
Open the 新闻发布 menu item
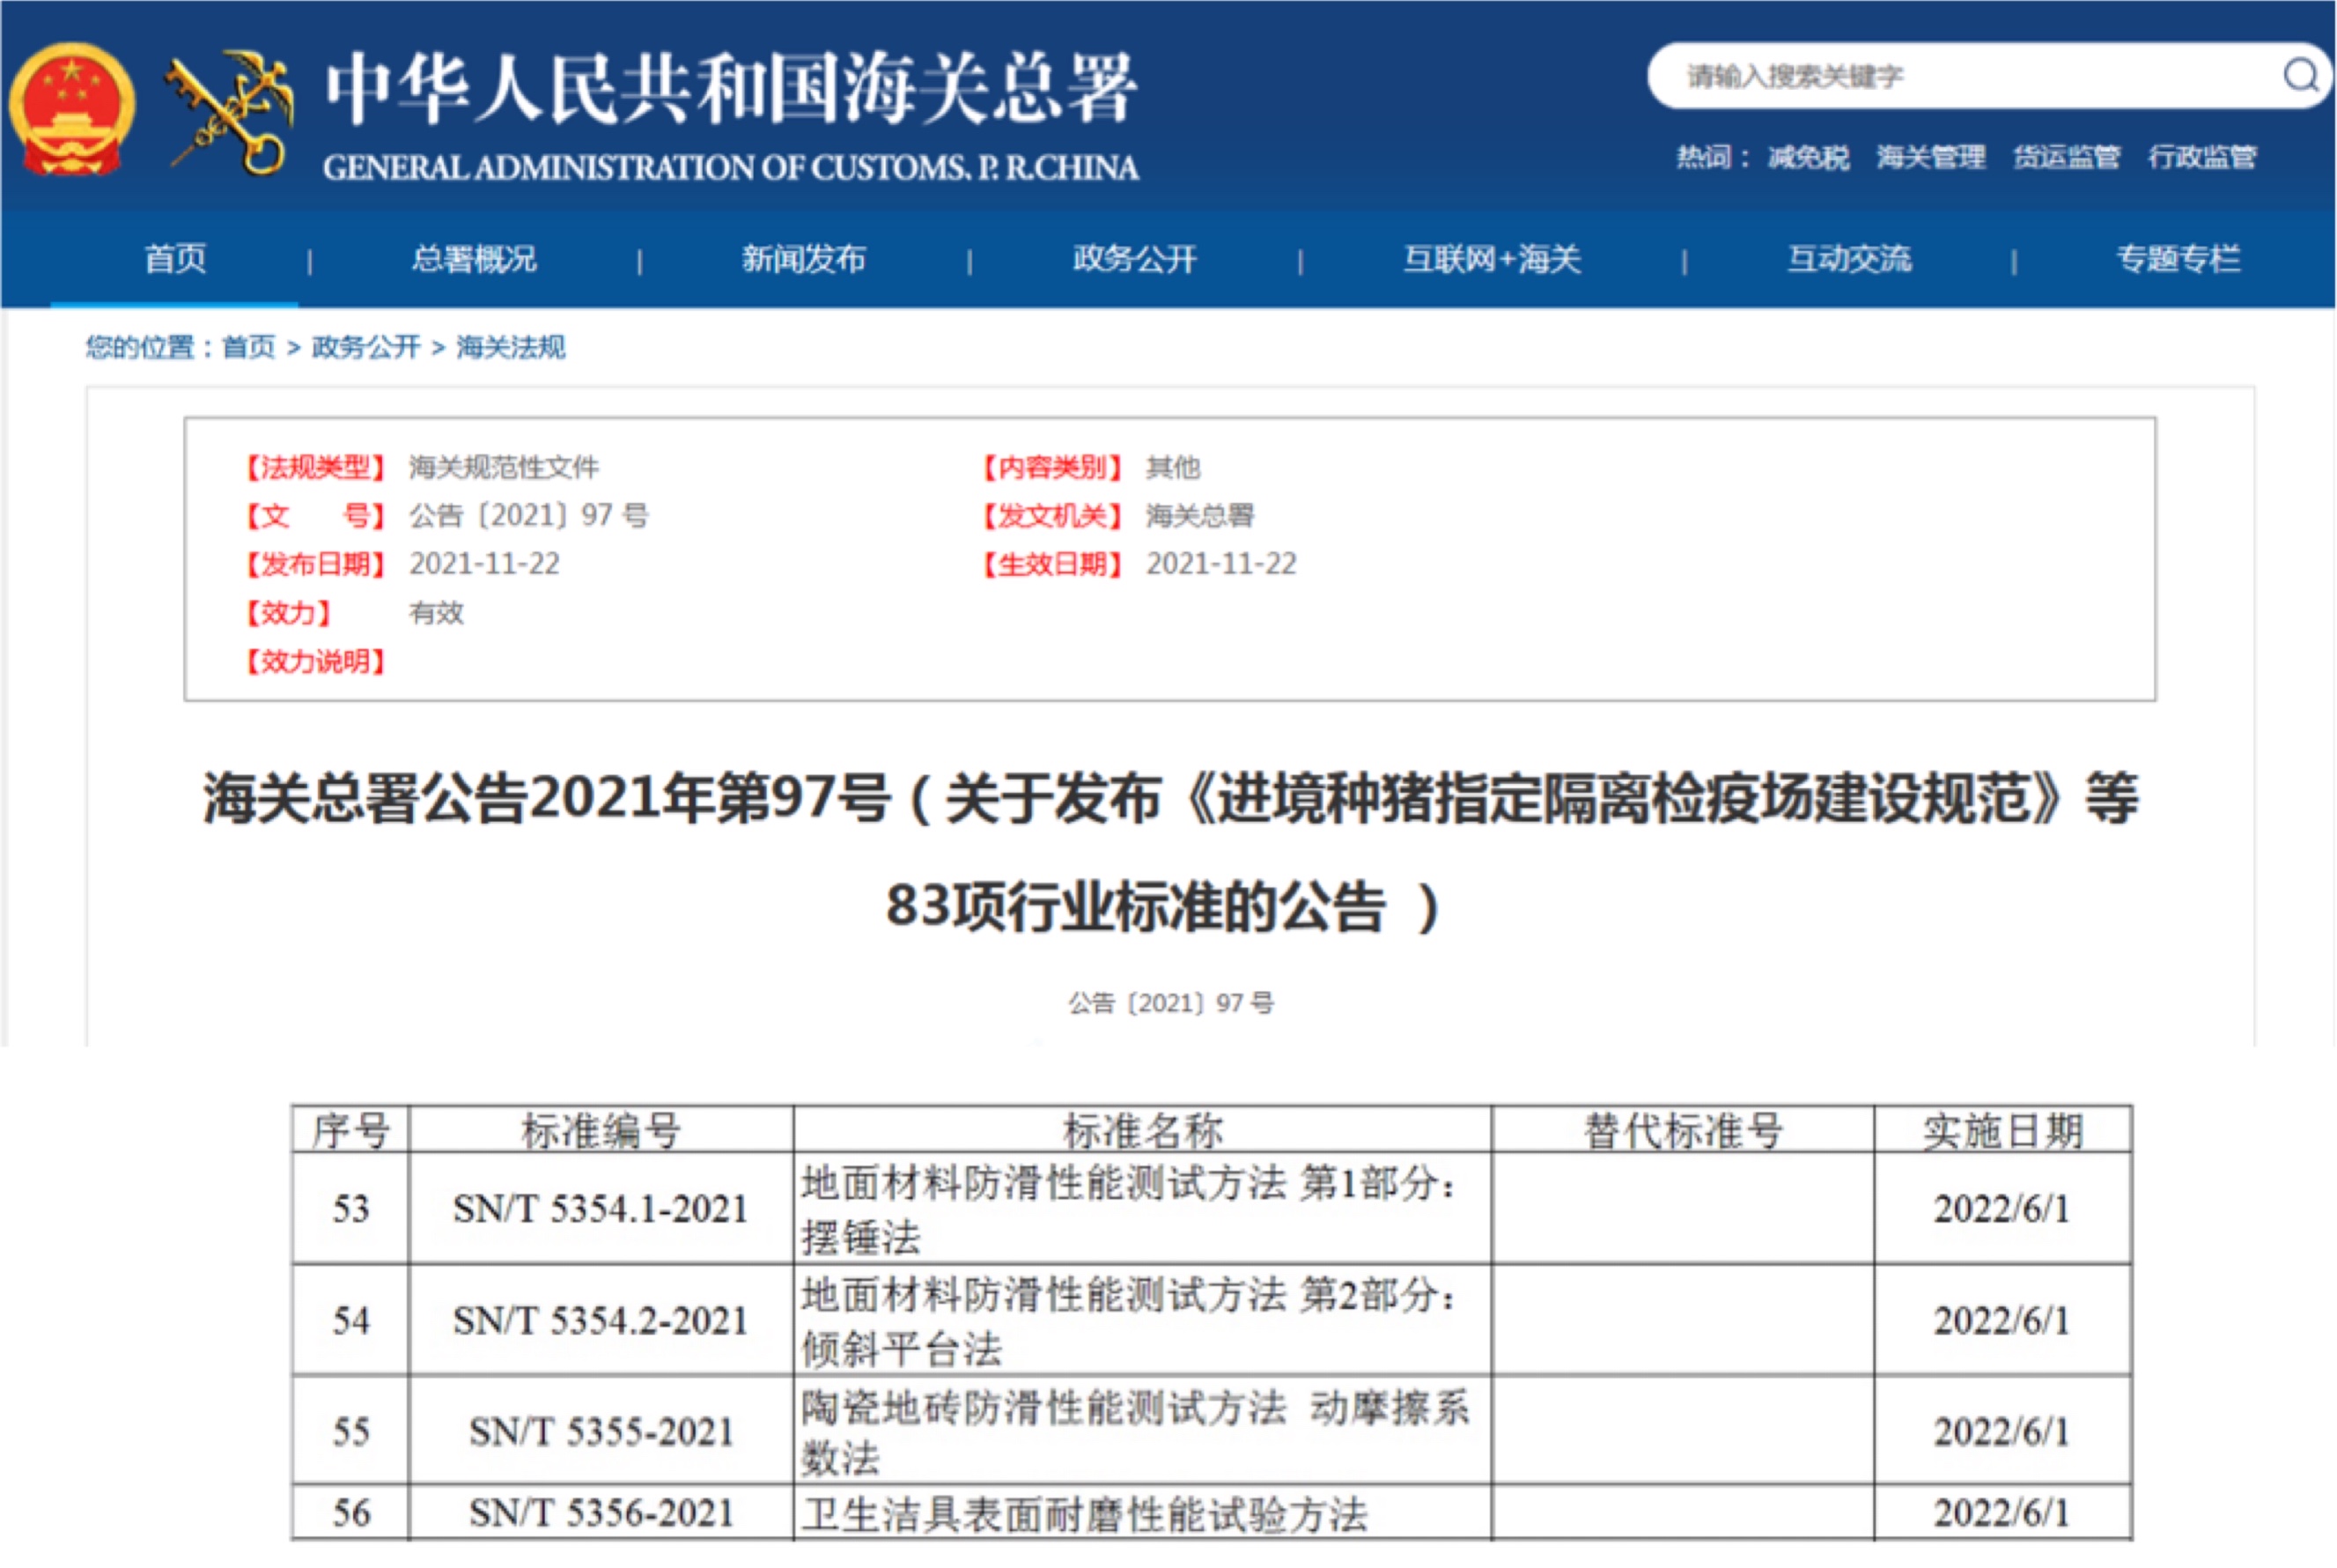tap(804, 259)
